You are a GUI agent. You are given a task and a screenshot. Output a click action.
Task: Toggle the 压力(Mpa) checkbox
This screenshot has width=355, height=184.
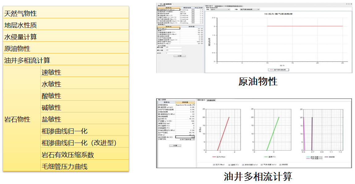[214, 165]
